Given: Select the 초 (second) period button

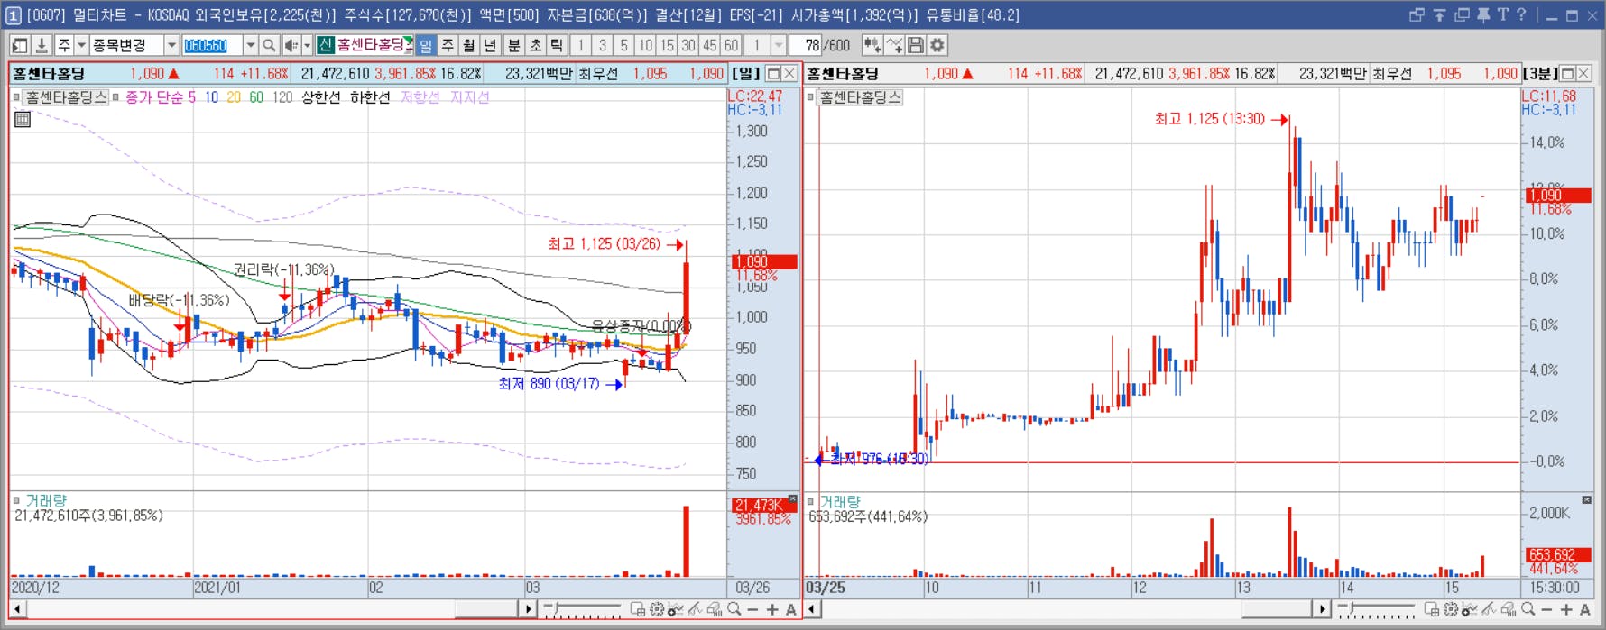Looking at the screenshot, I should pos(536,45).
